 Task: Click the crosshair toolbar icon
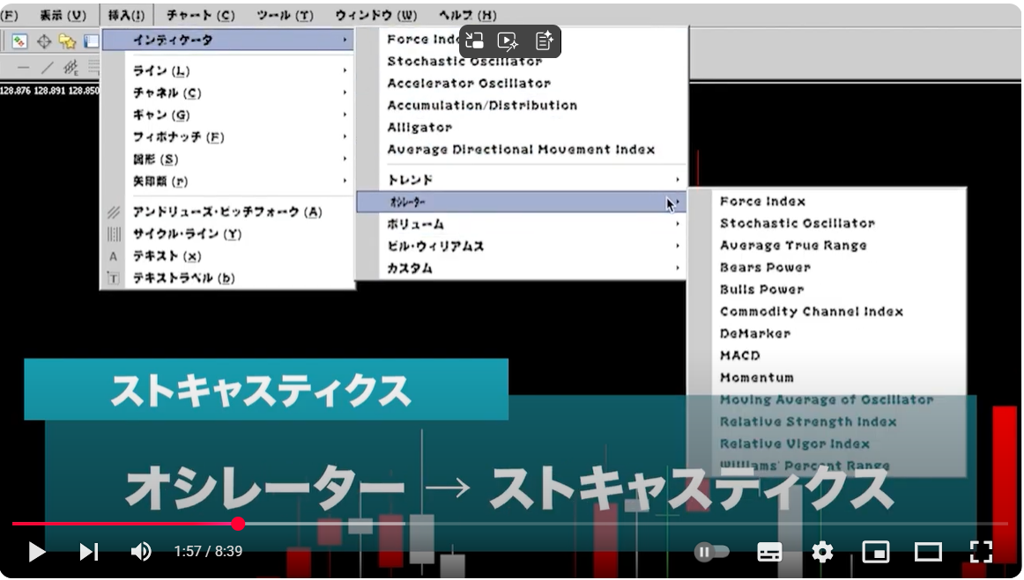pyautogui.click(x=44, y=41)
